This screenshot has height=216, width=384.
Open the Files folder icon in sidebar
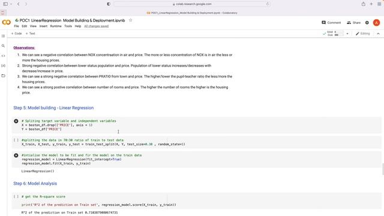[x=3, y=76]
